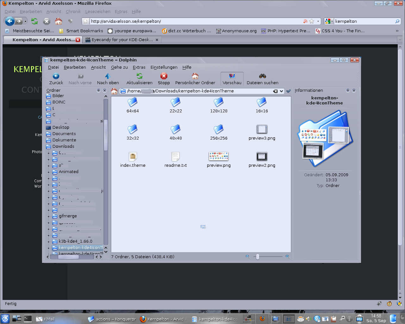Select the index.theme file
Image resolution: width=405 pixels, height=324 pixels.
tap(133, 157)
